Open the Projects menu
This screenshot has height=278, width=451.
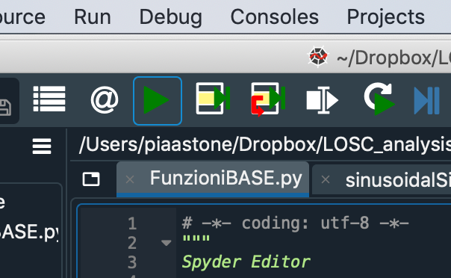tap(385, 17)
